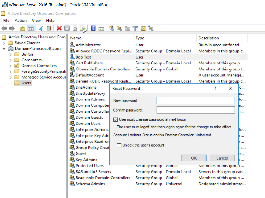
Task: Toggle User must change password at next logon
Action: pos(116,119)
